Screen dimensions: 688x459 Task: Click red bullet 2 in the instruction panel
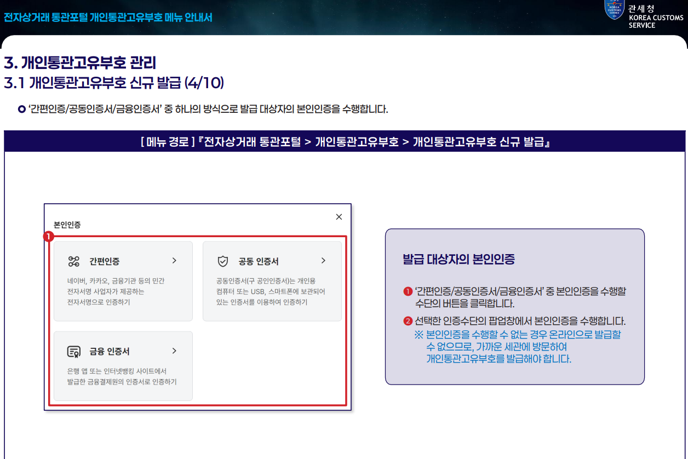pyautogui.click(x=407, y=321)
